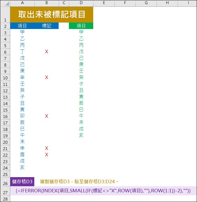Select cell D19 containing green 亥
This screenshot has width=197, height=202.
coord(81,135)
